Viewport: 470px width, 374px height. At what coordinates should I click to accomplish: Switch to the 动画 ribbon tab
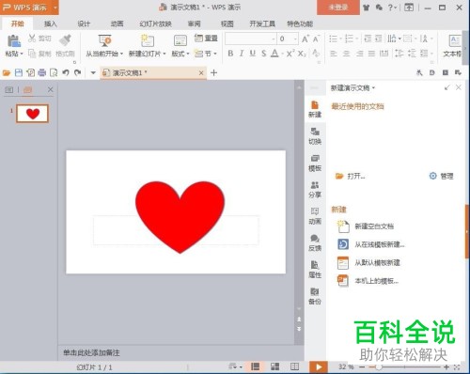(x=117, y=23)
